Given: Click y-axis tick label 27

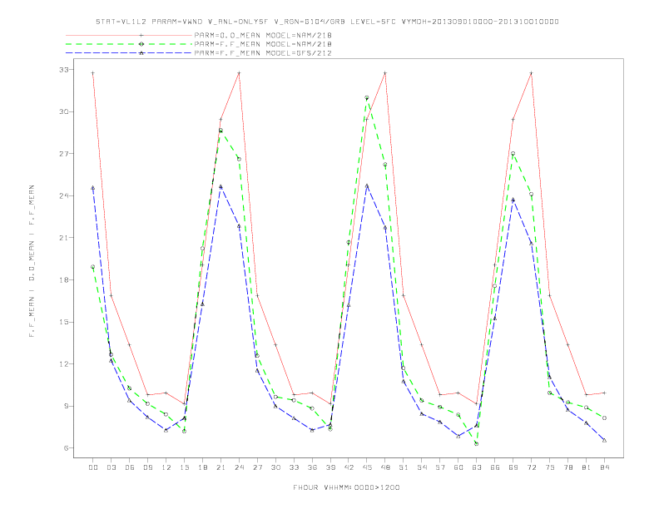Looking at the screenshot, I should [x=64, y=154].
